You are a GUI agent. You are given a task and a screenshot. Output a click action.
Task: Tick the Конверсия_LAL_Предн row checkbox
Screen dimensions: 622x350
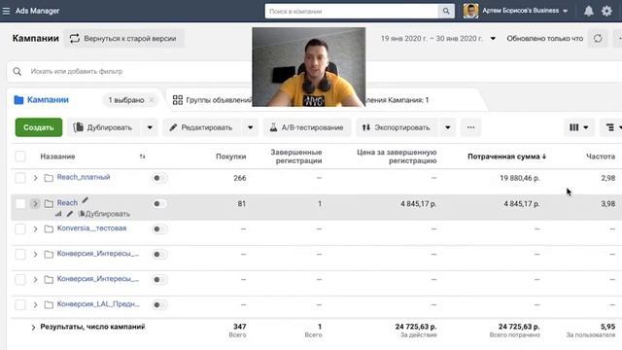pyautogui.click(x=20, y=304)
